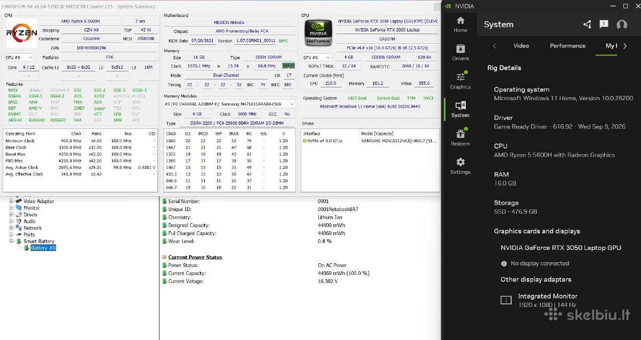Open the CPU #0 selector dropdown

pyautogui.click(x=19, y=57)
